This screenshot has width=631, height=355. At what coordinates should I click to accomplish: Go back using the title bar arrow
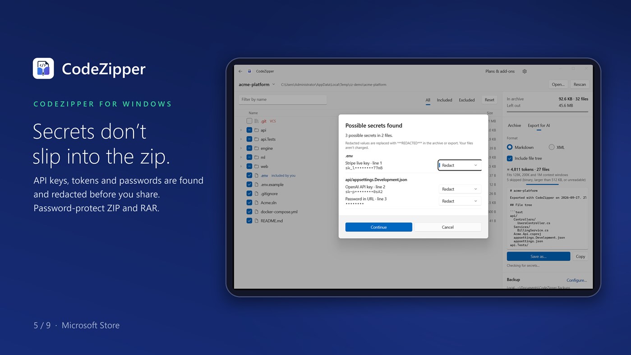(240, 71)
